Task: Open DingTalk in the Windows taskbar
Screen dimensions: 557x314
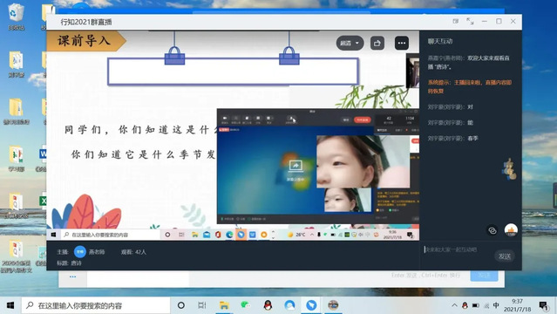Action: [x=311, y=305]
